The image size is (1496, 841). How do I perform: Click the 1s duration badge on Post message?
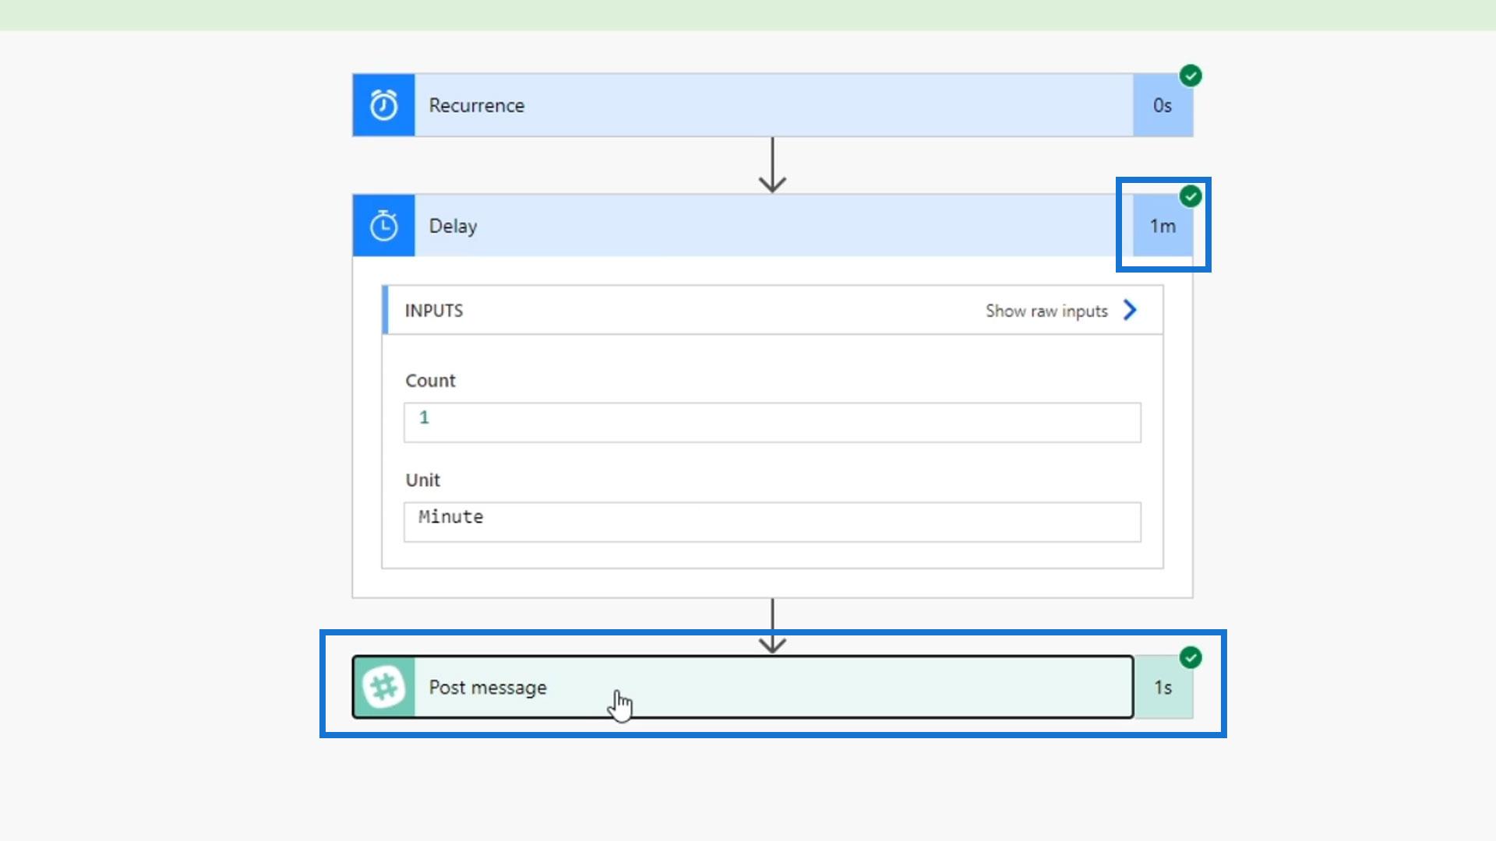click(1163, 688)
